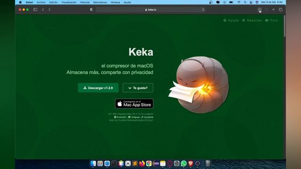Open Google Chrome from the Dock
Screen dimensions: 301x169
click(149, 163)
